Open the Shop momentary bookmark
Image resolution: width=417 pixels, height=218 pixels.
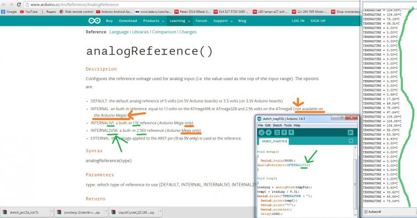[x=345, y=12]
